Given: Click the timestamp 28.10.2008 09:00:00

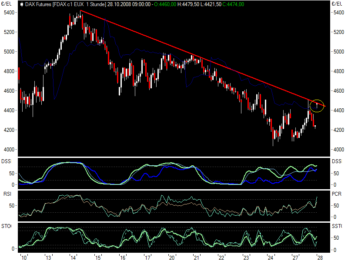Looking at the screenshot, I should [129, 4].
